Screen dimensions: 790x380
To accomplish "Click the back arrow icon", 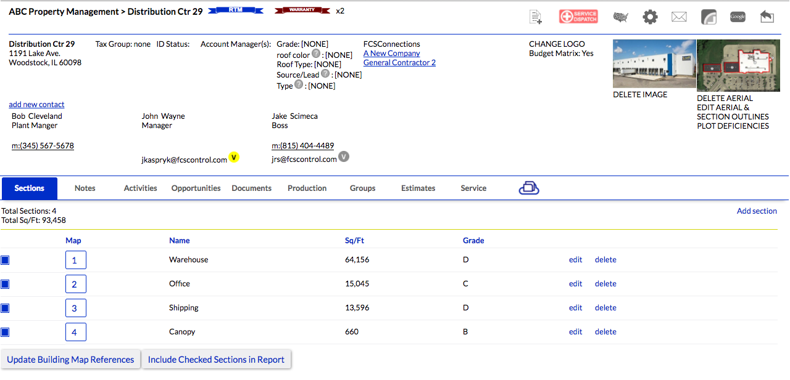I will pos(767,17).
